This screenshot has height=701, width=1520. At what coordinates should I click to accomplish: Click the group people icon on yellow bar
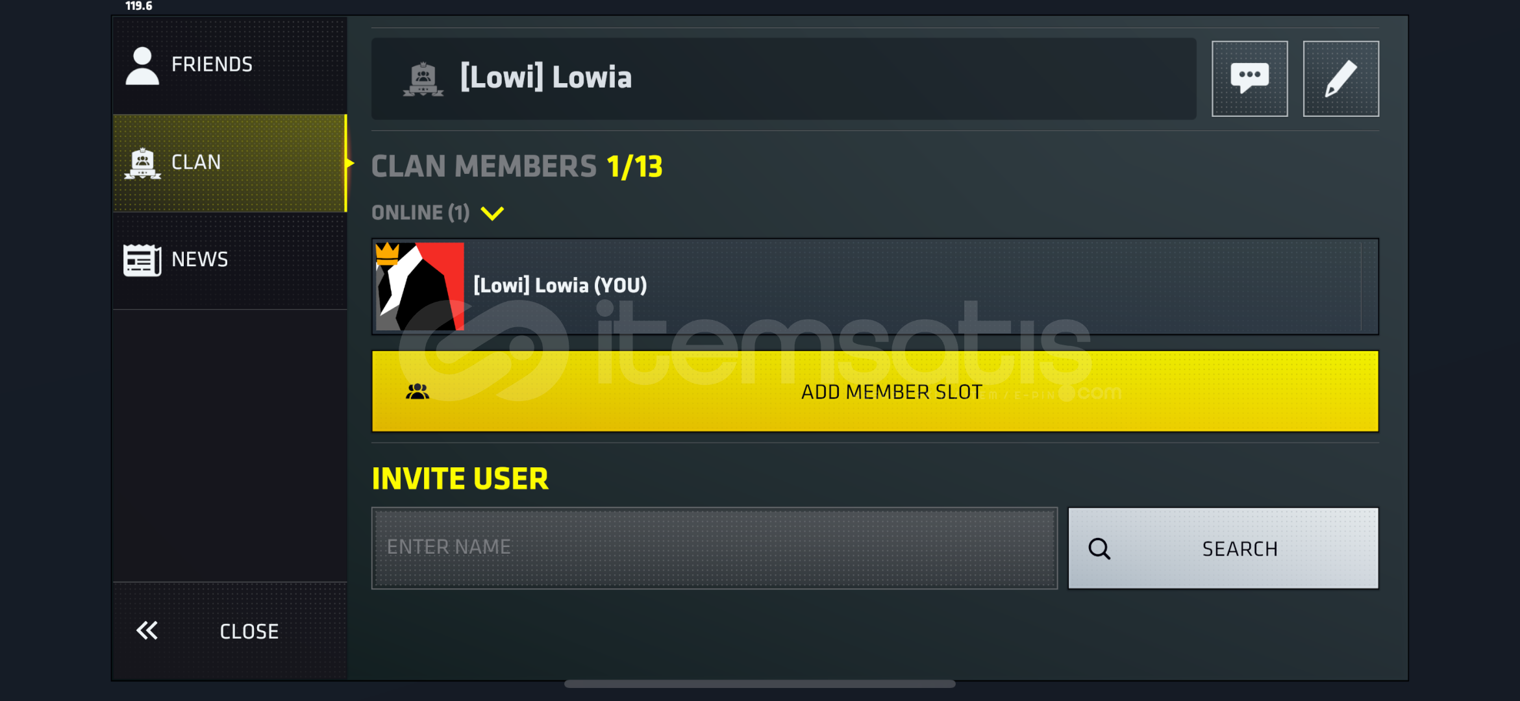point(417,391)
